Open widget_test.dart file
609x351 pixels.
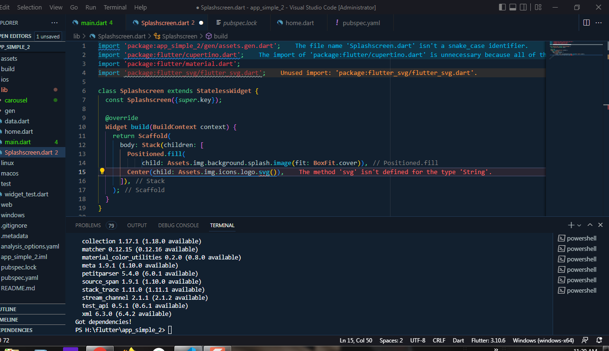point(27,194)
